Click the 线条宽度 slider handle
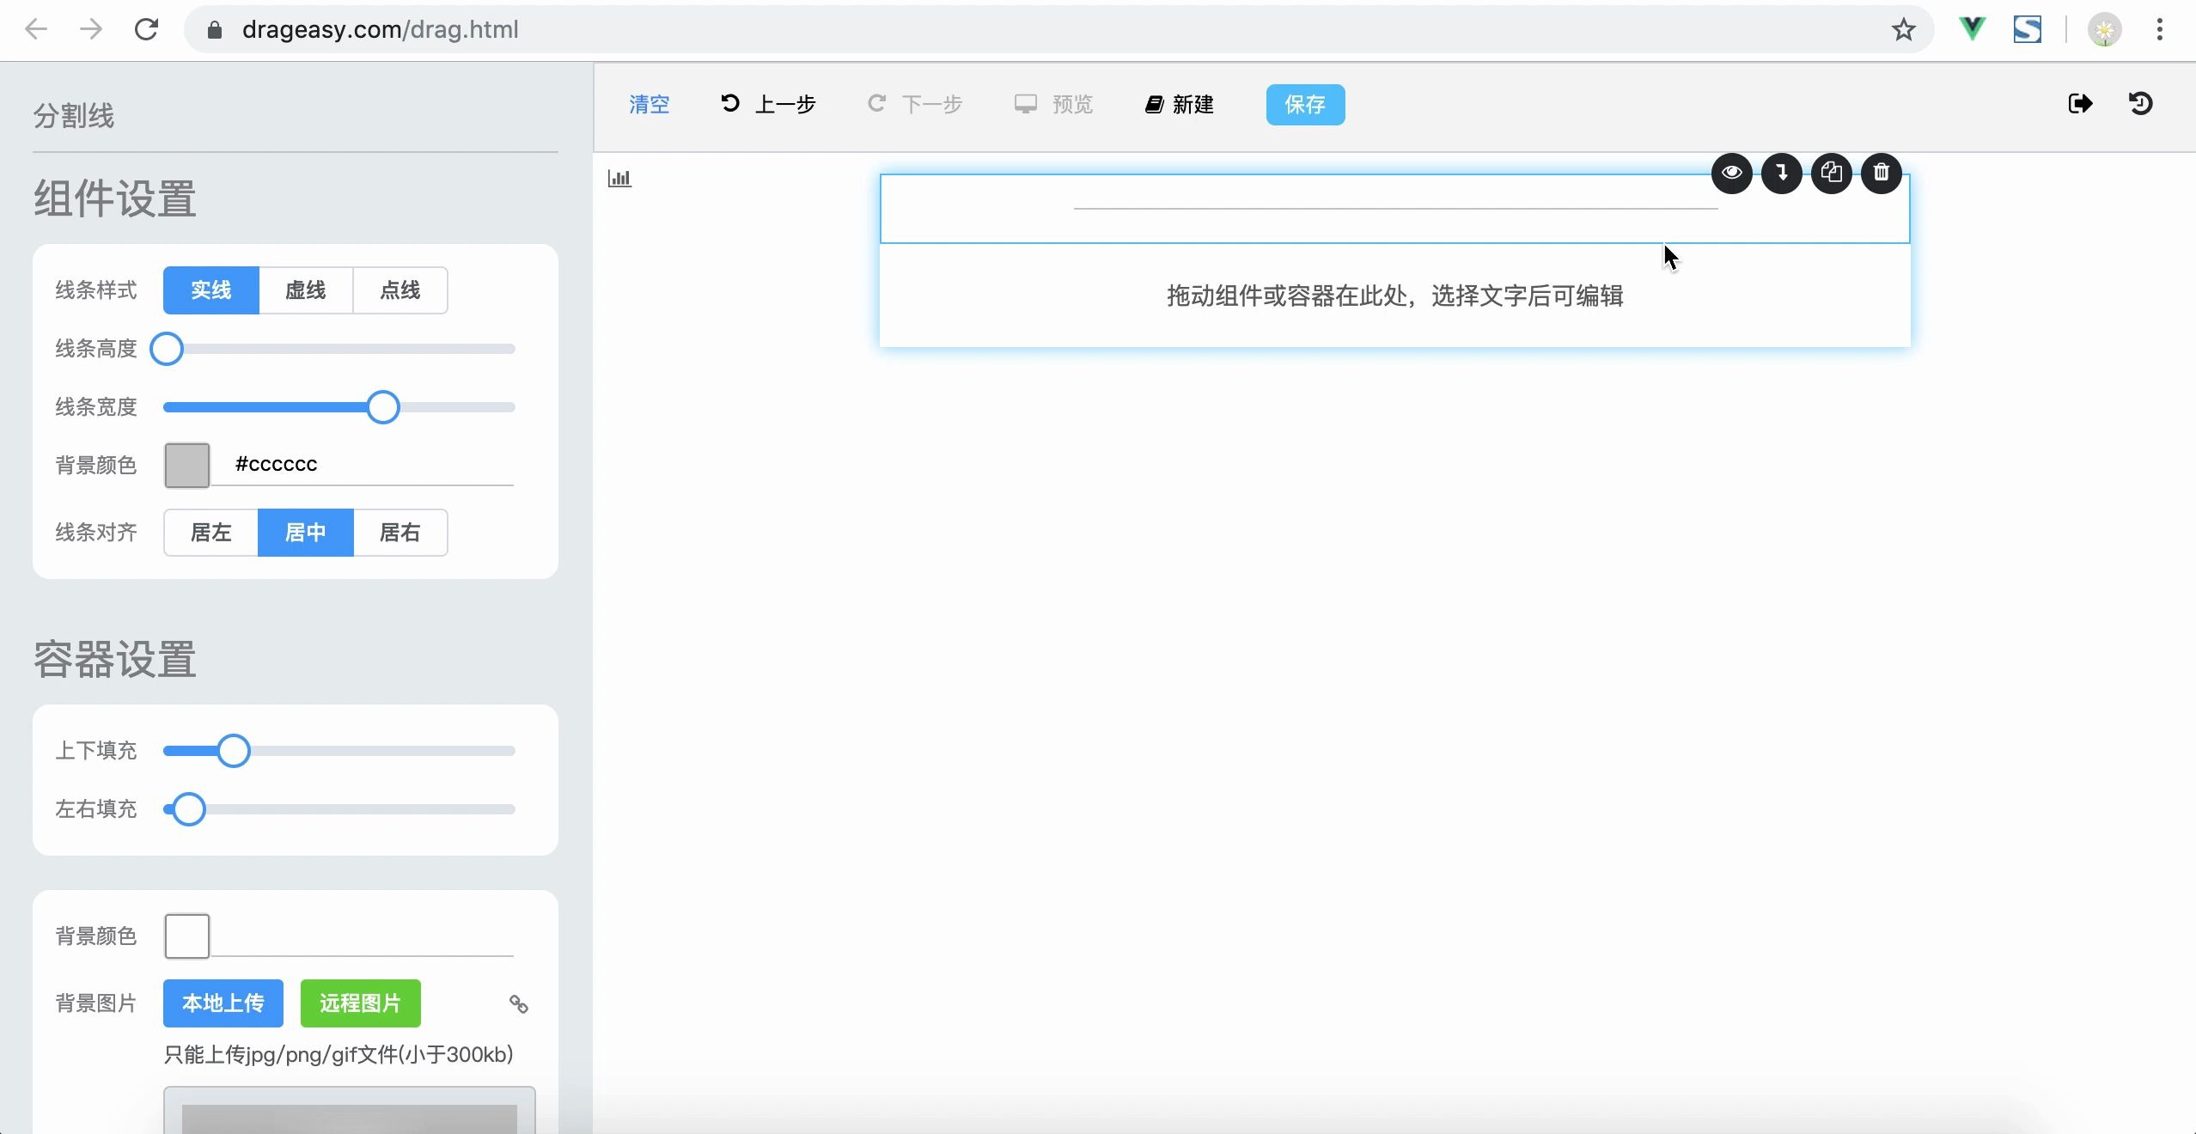The width and height of the screenshot is (2196, 1134). [383, 407]
